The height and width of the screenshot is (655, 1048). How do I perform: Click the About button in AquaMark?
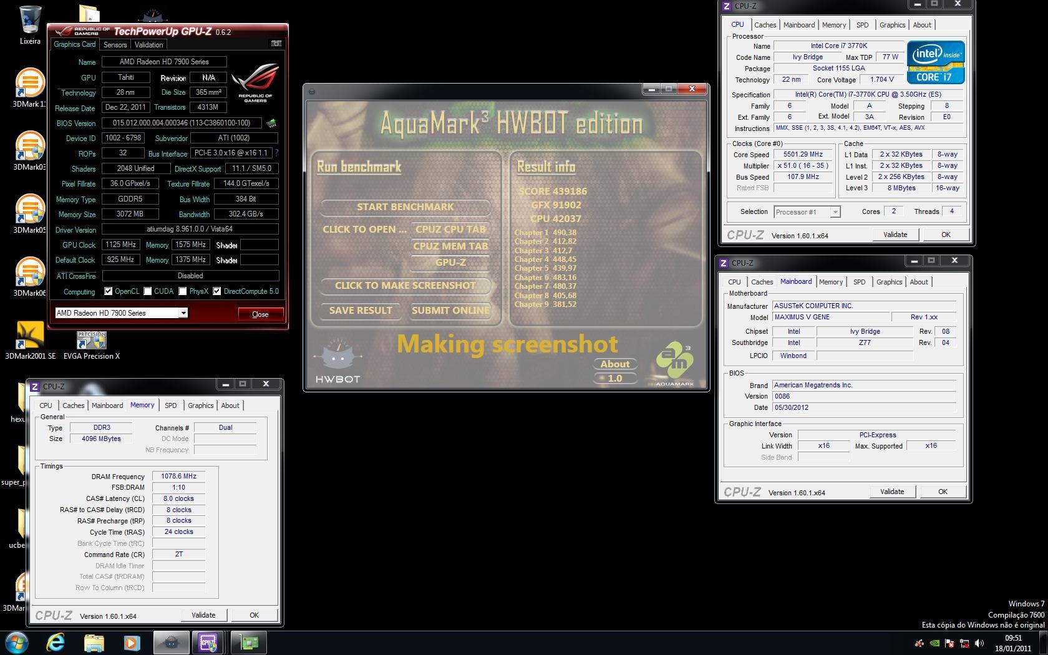click(x=615, y=364)
